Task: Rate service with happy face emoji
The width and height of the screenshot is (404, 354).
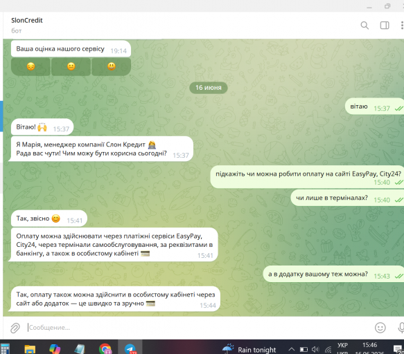Action: point(112,66)
